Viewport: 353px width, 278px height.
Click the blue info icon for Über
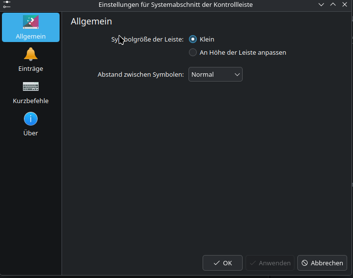coord(31,119)
